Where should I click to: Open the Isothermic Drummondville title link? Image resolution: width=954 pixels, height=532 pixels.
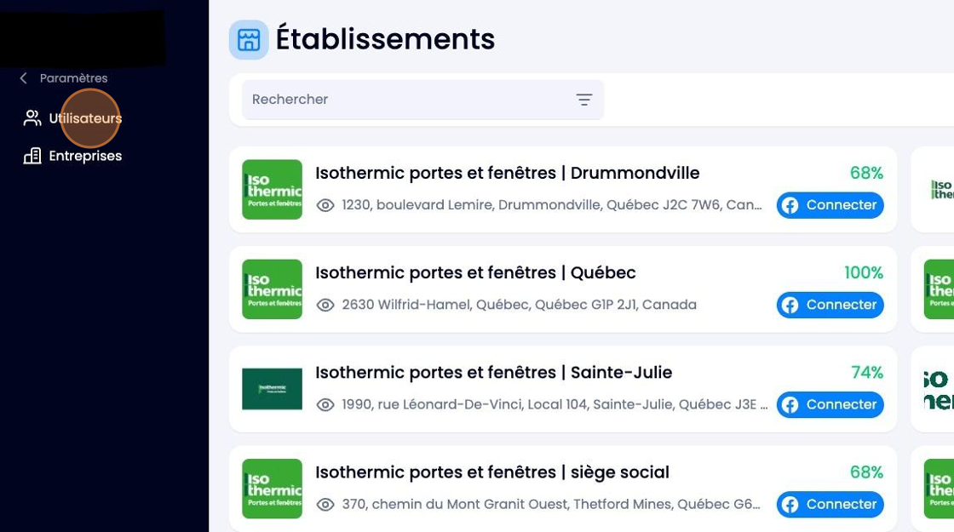click(x=508, y=173)
